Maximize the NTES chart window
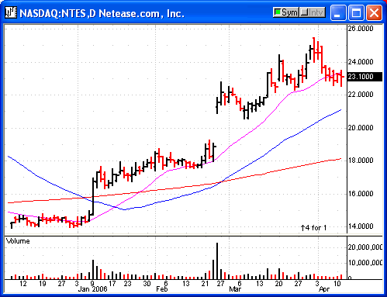387x297 pixels. click(x=356, y=12)
